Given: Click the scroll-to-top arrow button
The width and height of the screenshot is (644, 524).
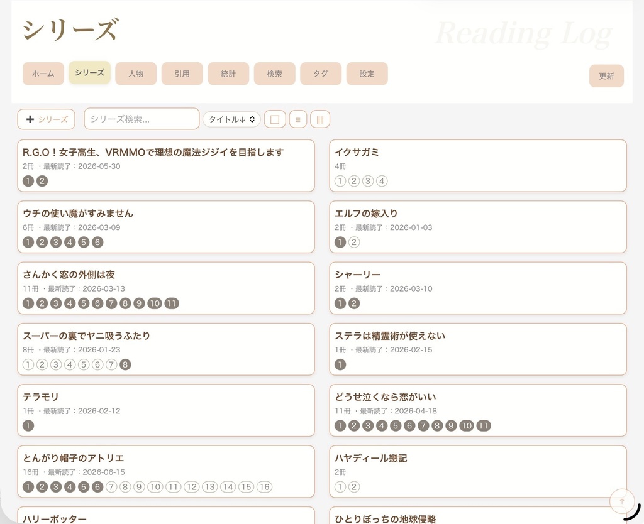Looking at the screenshot, I should 622,501.
